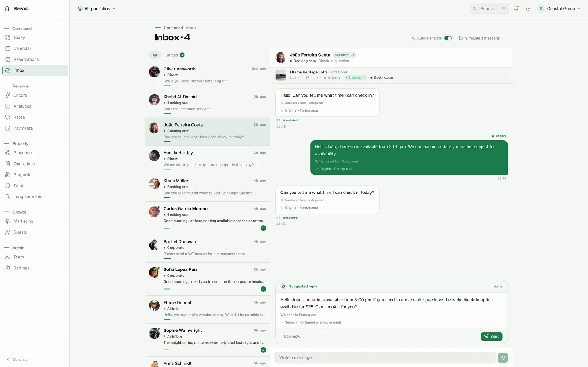Open Khalid Al-Rashid's conversation
This screenshot has width=588, height=367.
pos(208,104)
